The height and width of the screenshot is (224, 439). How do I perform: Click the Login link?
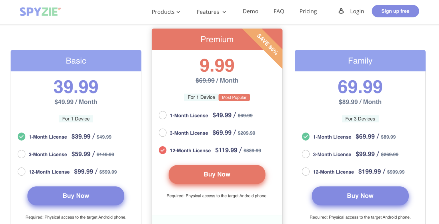point(357,11)
